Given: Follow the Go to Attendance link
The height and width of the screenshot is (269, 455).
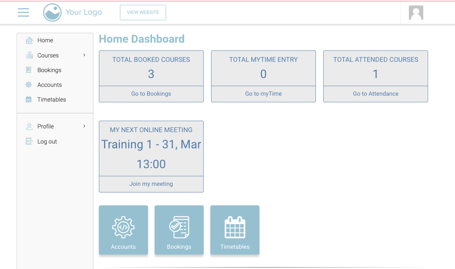Looking at the screenshot, I should pyautogui.click(x=375, y=94).
